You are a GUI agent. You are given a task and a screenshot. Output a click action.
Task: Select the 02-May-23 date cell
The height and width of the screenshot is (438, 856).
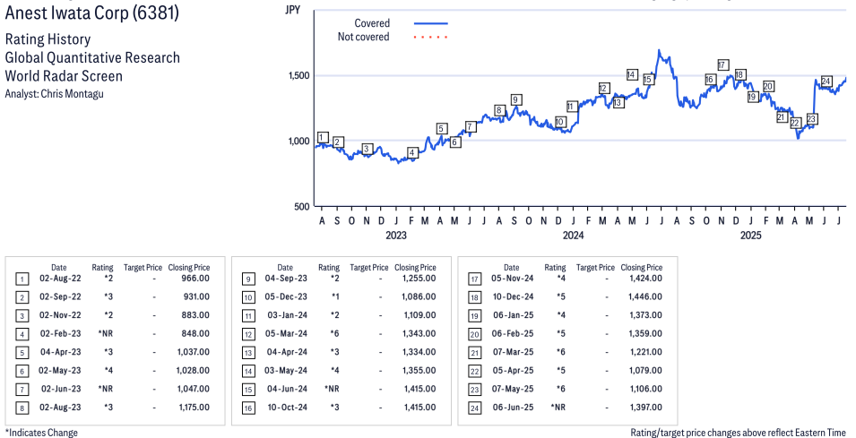(x=59, y=370)
